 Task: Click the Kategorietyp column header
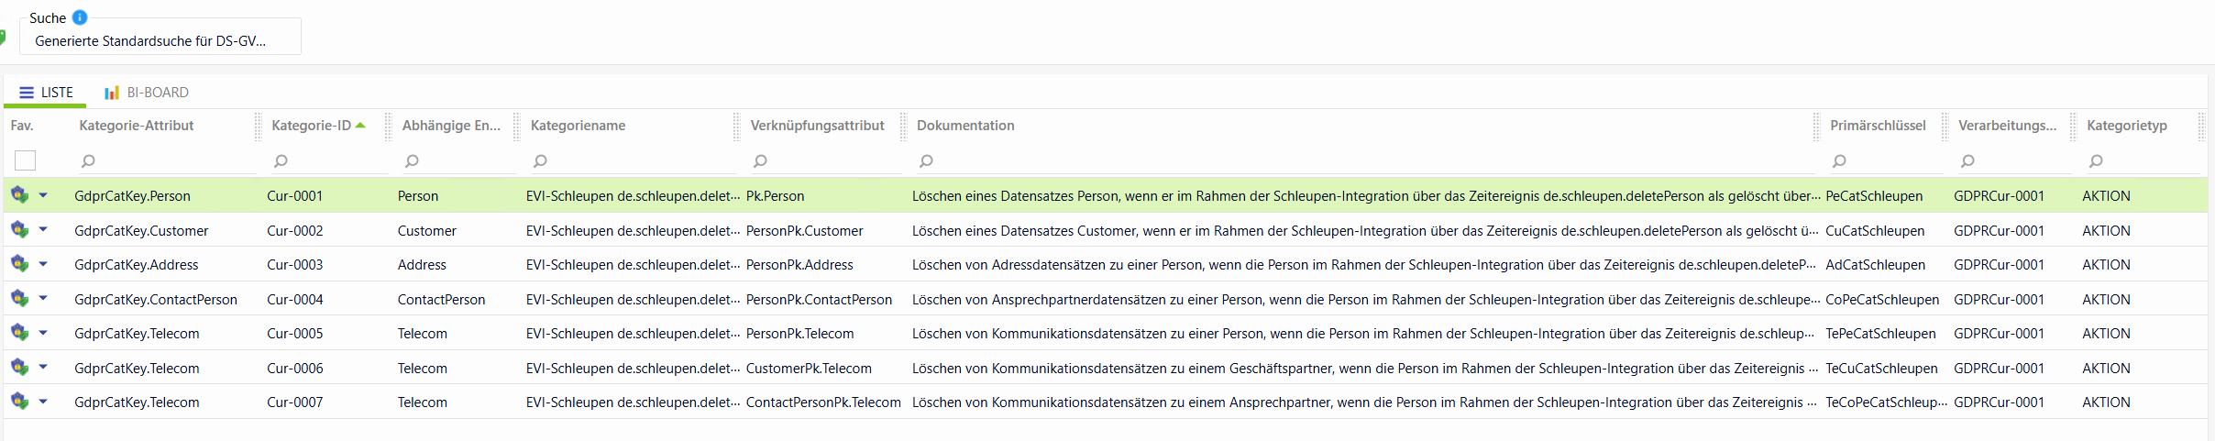(x=2127, y=126)
